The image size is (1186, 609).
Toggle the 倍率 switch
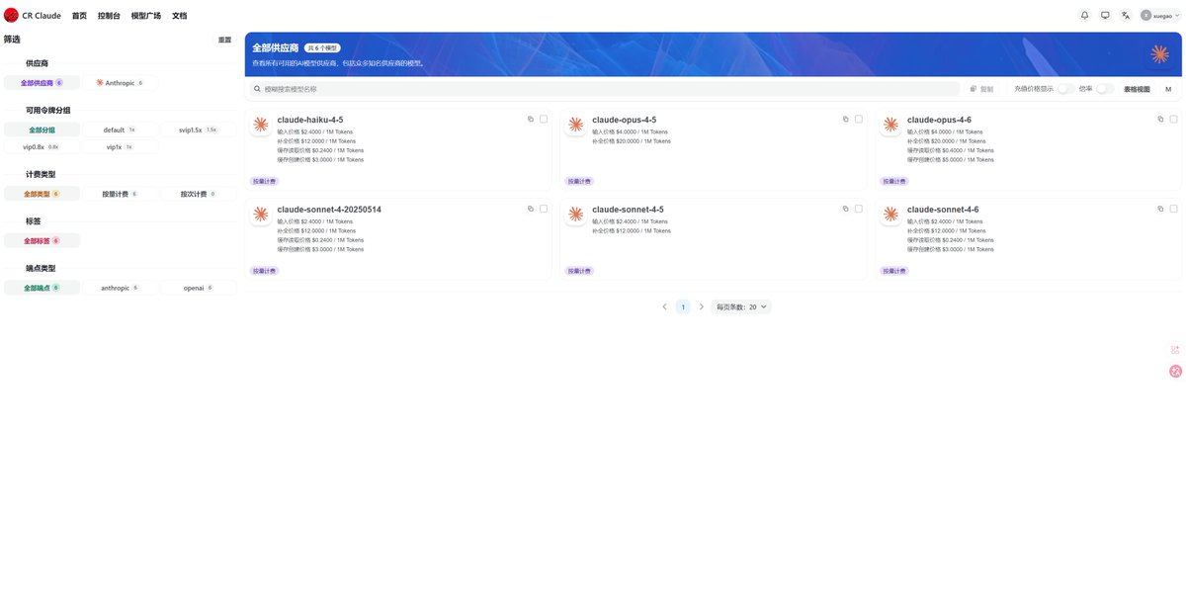pyautogui.click(x=1105, y=89)
